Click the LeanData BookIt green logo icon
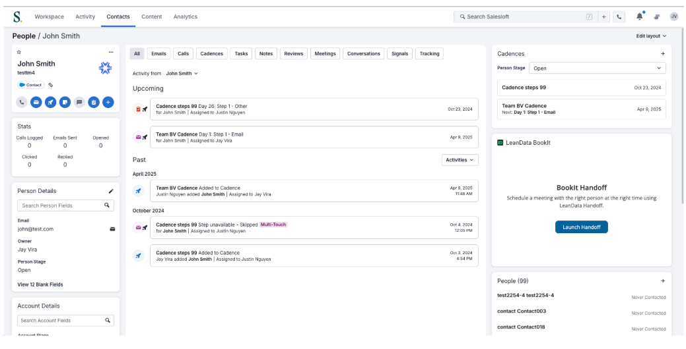Screen dimensions: 686x349 pos(500,143)
